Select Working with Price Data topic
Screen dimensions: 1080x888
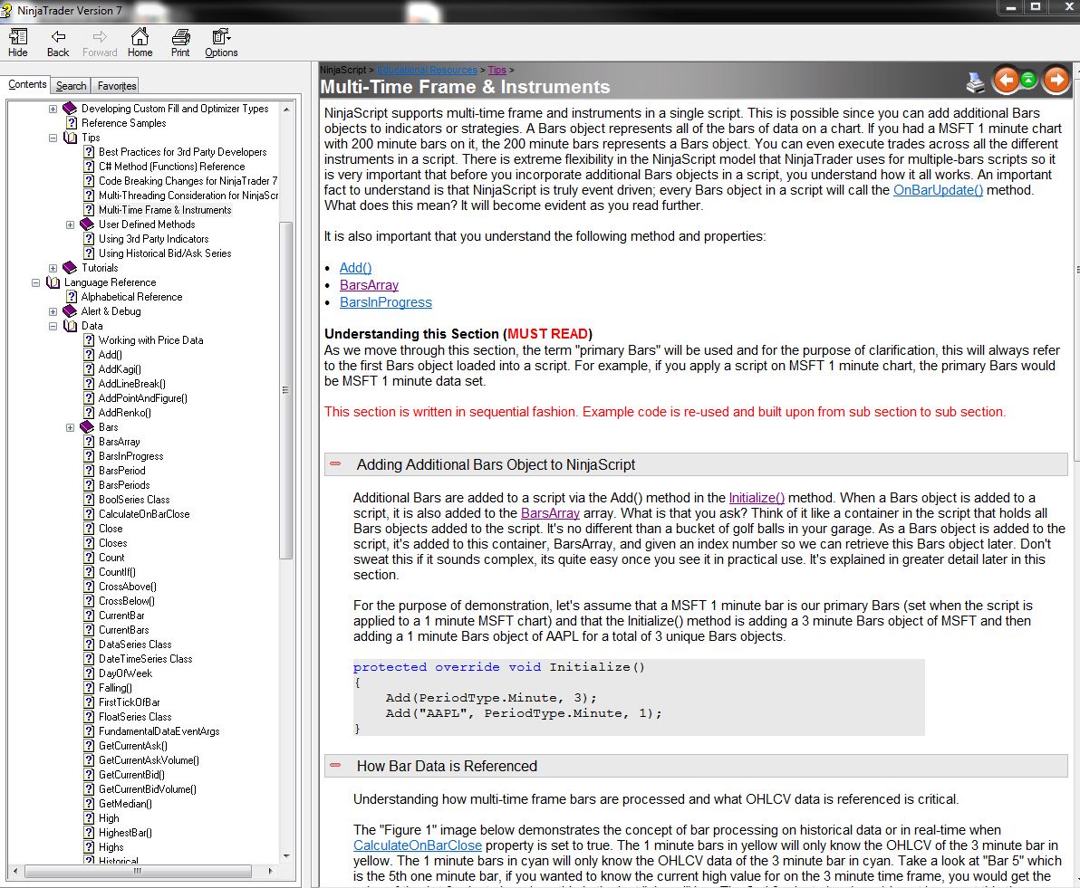[150, 339]
